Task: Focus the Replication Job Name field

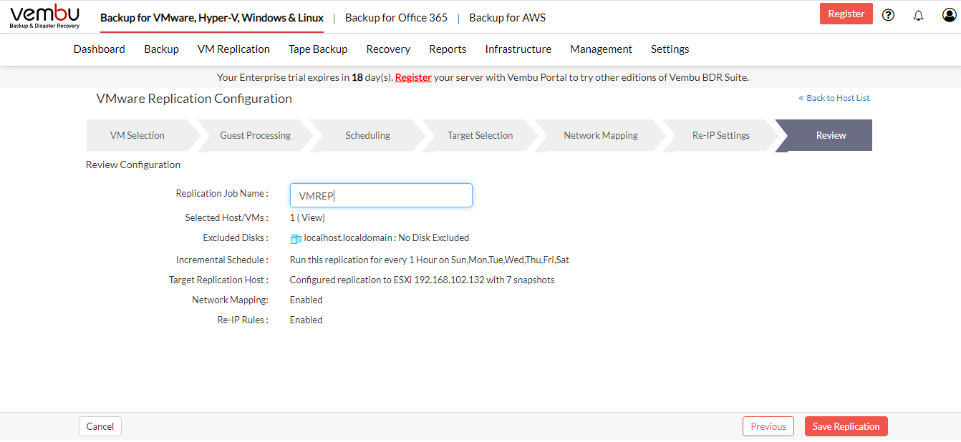Action: coord(381,195)
